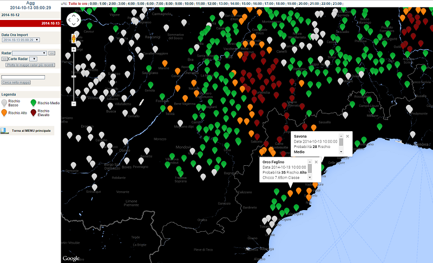Click the gray marker above Demonte

point(74,165)
